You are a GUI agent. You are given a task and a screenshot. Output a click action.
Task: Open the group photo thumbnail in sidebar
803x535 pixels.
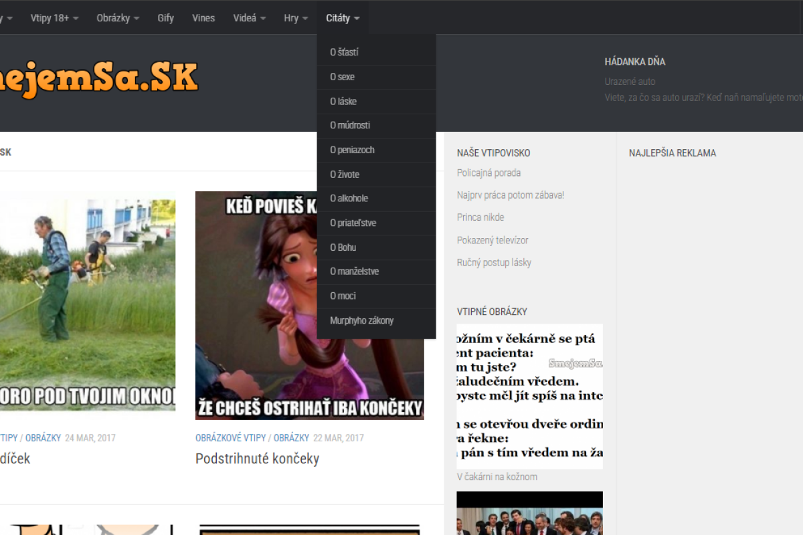tap(530, 513)
